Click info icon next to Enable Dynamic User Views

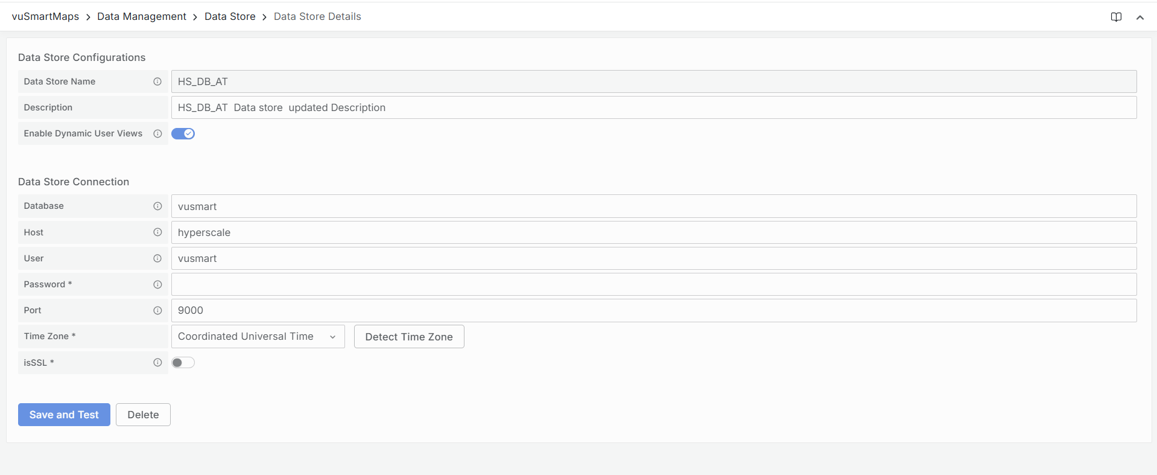(x=157, y=133)
